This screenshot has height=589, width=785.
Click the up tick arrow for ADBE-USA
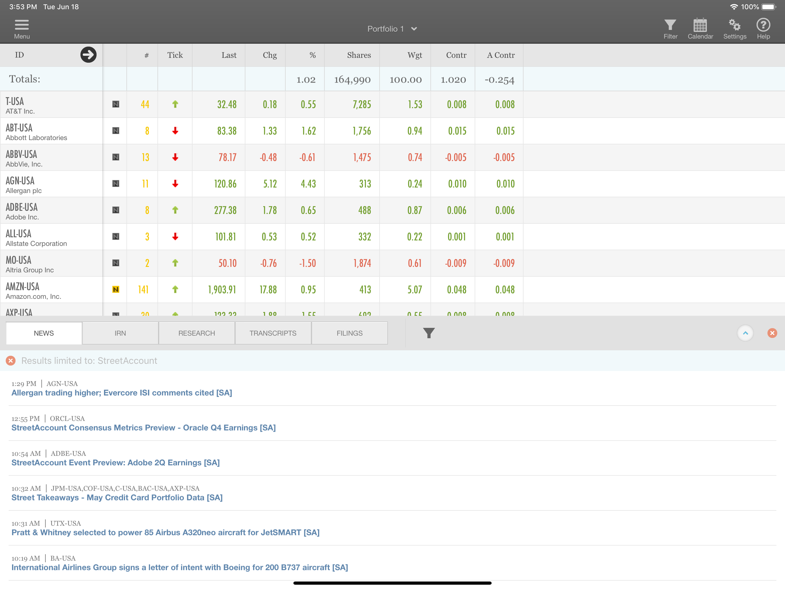tap(175, 210)
